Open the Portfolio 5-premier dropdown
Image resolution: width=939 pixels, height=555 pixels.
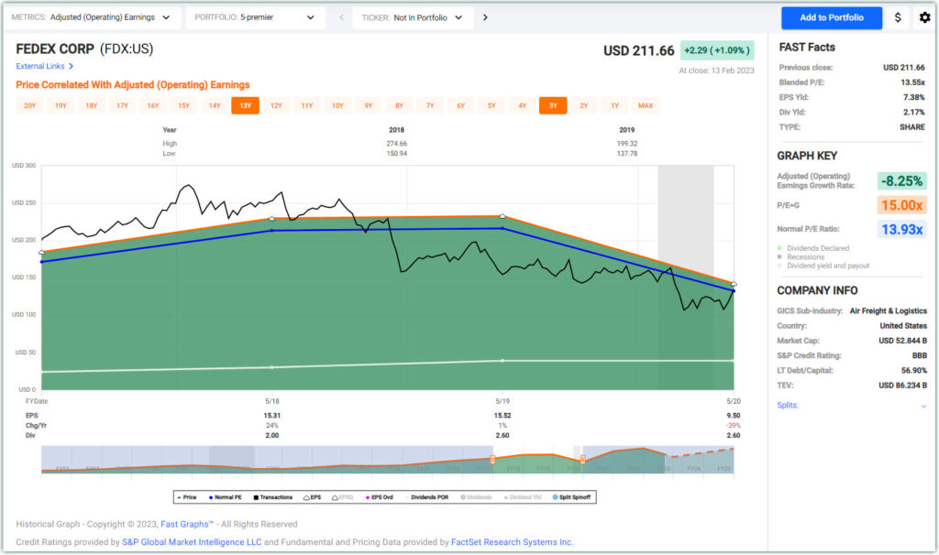[255, 17]
